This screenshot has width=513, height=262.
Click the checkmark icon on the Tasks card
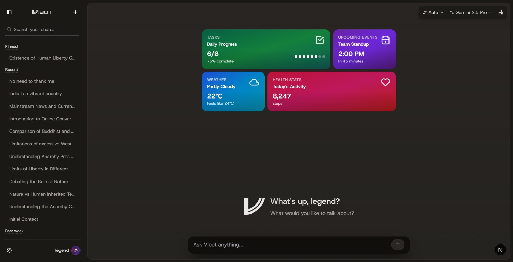320,40
